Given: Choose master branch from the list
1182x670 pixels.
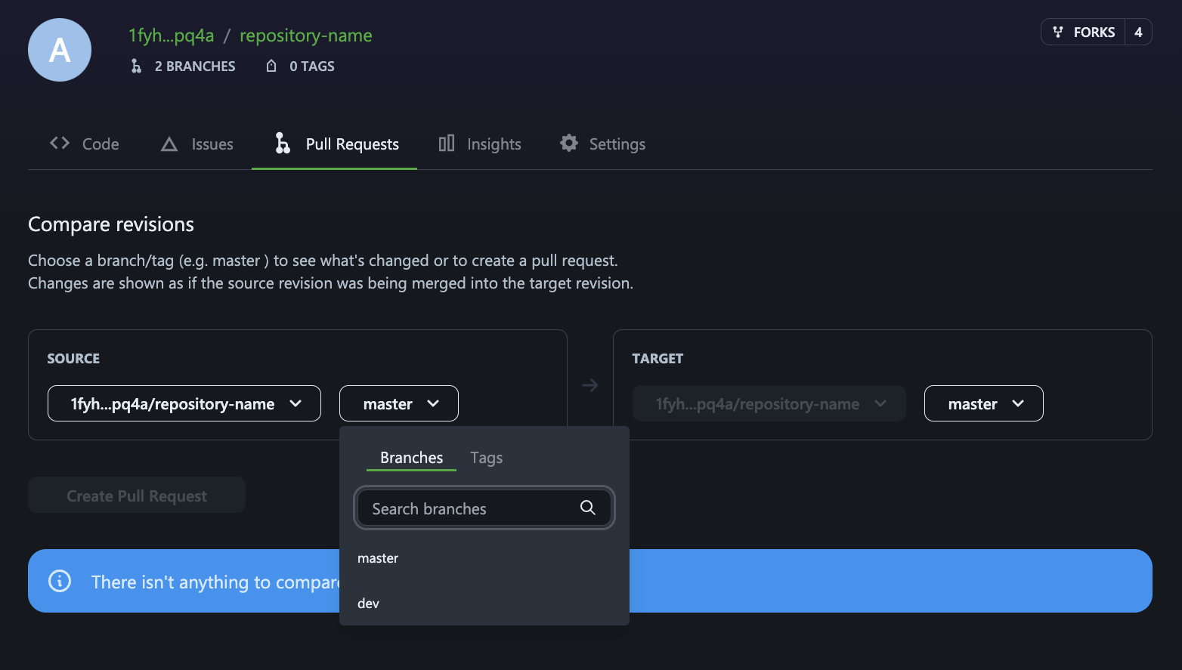Looking at the screenshot, I should coord(484,558).
